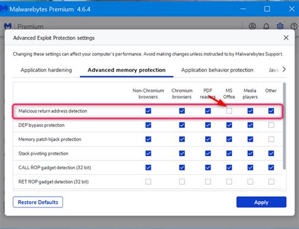
Task: Uncheck Memory patch hijack protection for Chromium browsers
Action: point(182,139)
